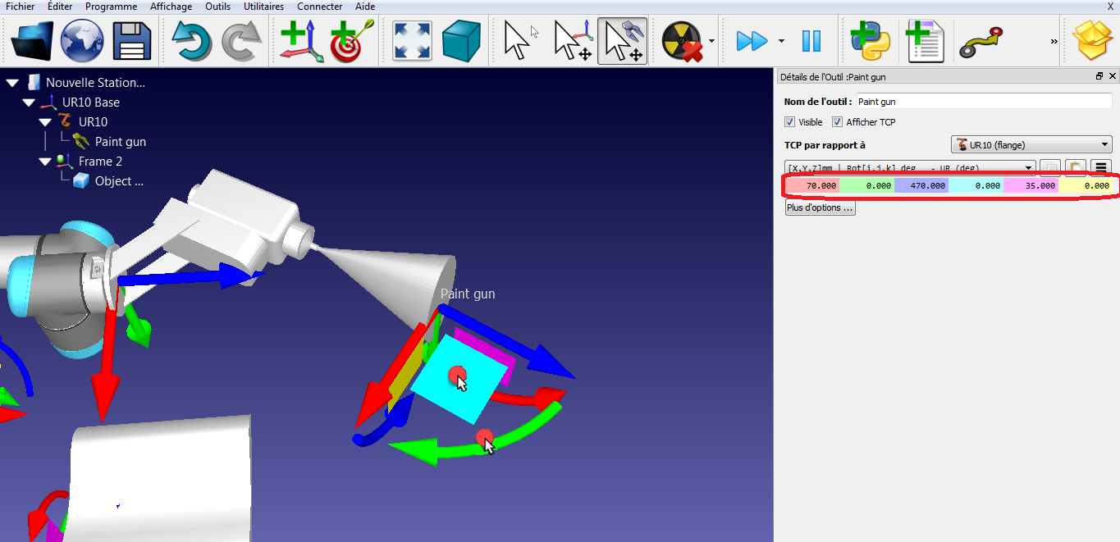Image resolution: width=1120 pixels, height=542 pixels.
Task: Save the station with floppy icon
Action: [x=132, y=40]
